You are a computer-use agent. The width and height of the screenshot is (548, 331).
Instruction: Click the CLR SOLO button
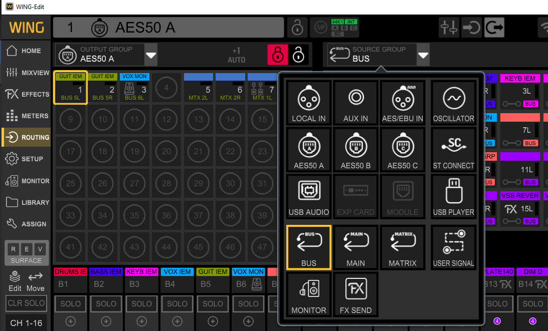26,303
